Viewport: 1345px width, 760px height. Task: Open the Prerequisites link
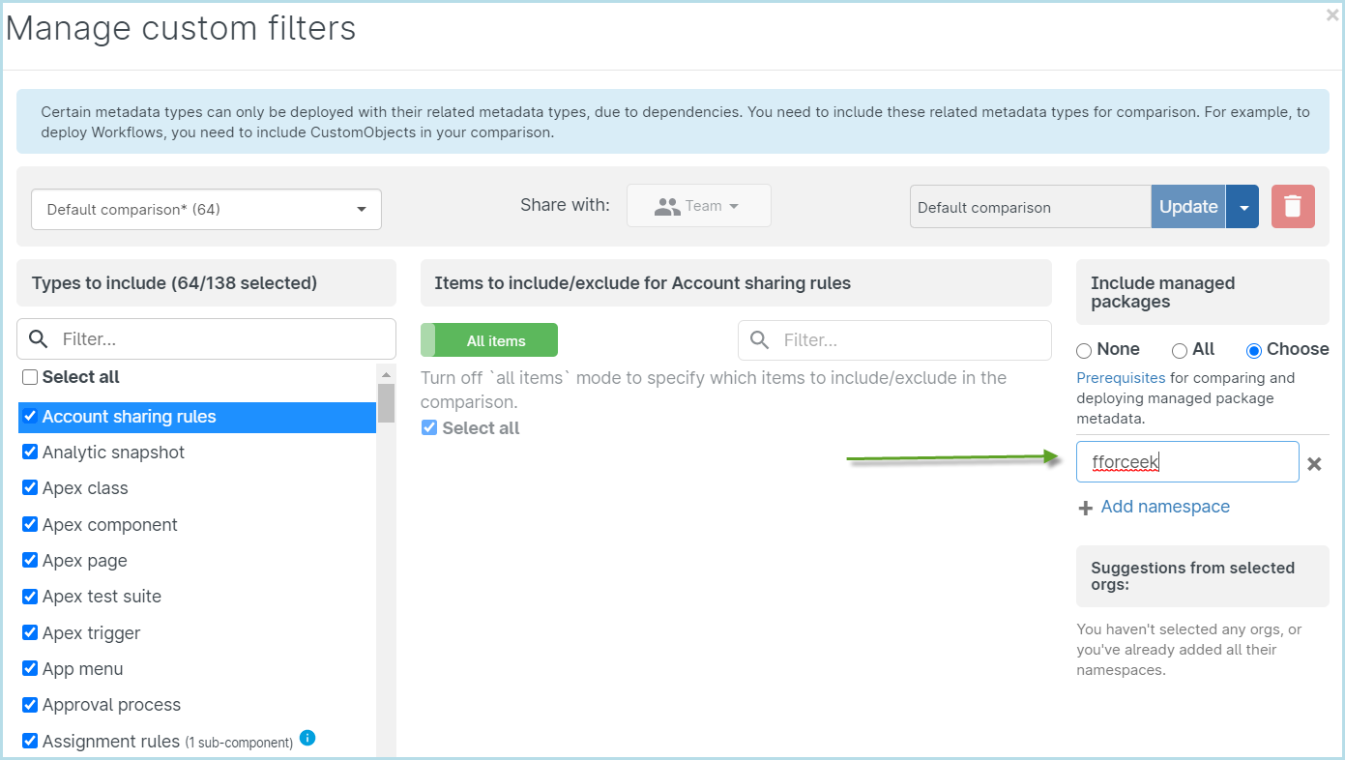pos(1121,378)
